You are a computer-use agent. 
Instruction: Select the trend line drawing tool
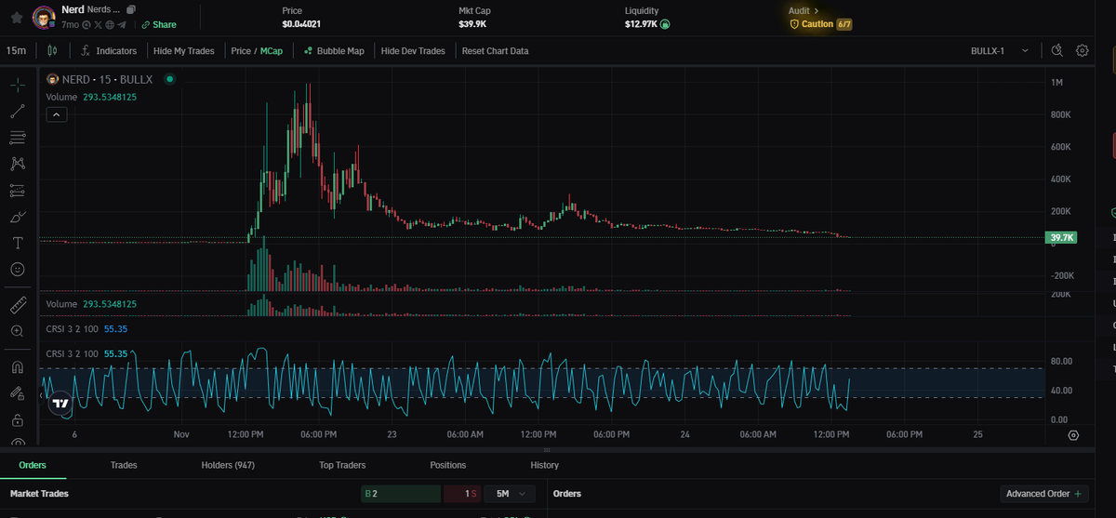click(18, 112)
